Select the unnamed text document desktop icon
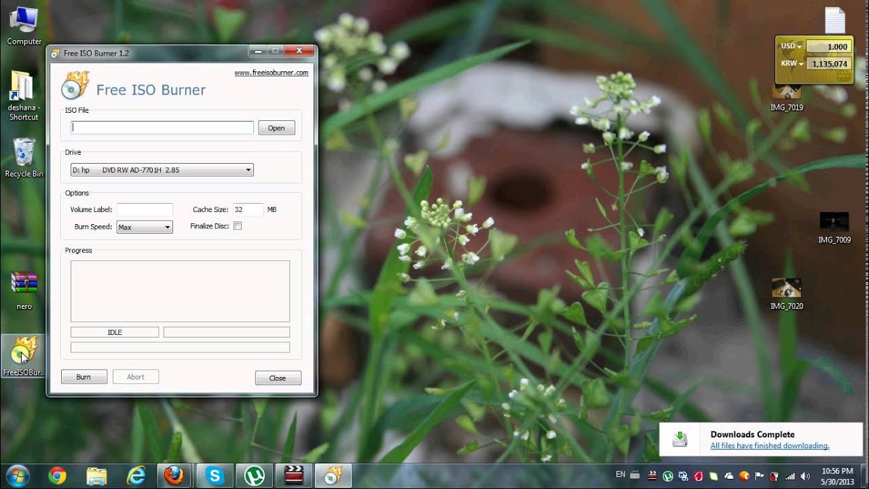 click(x=834, y=20)
